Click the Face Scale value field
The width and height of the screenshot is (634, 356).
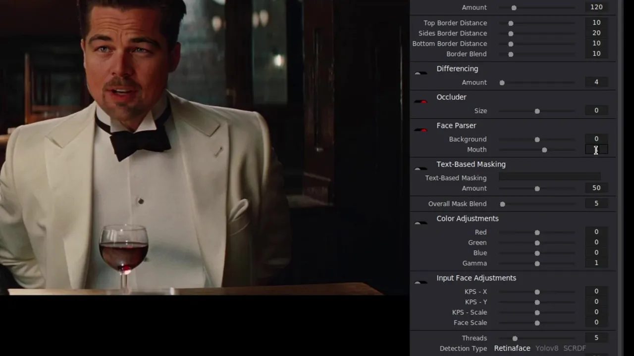tap(596, 322)
